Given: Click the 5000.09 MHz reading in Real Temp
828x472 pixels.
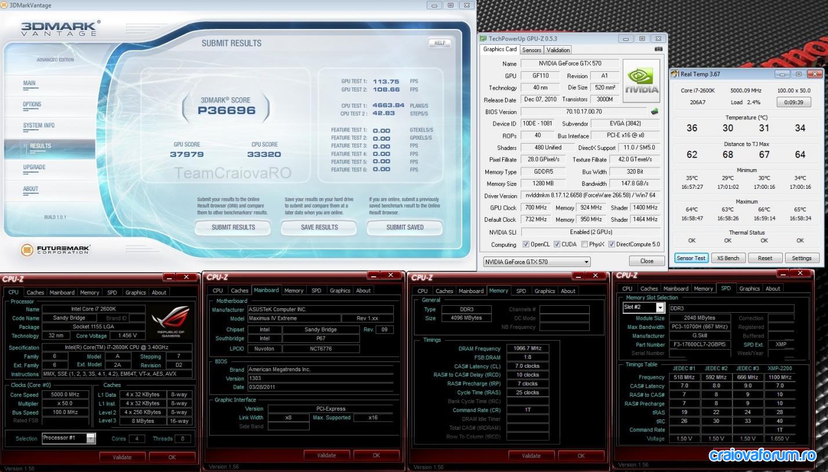Looking at the screenshot, I should click(745, 90).
